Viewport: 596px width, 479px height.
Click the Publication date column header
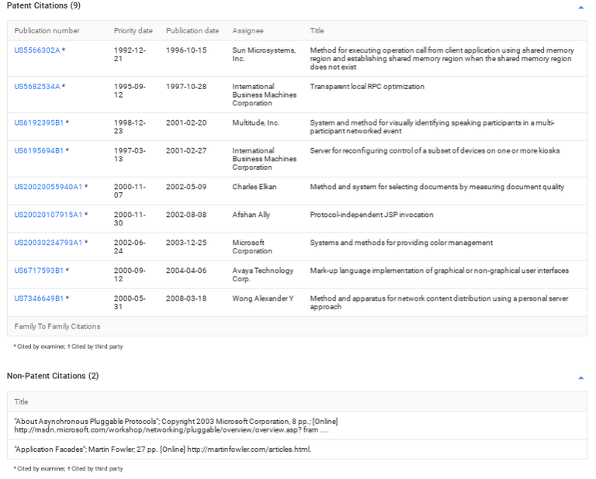(192, 31)
